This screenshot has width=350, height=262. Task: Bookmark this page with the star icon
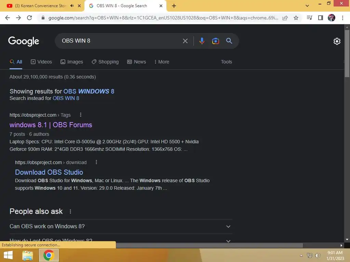(x=296, y=18)
